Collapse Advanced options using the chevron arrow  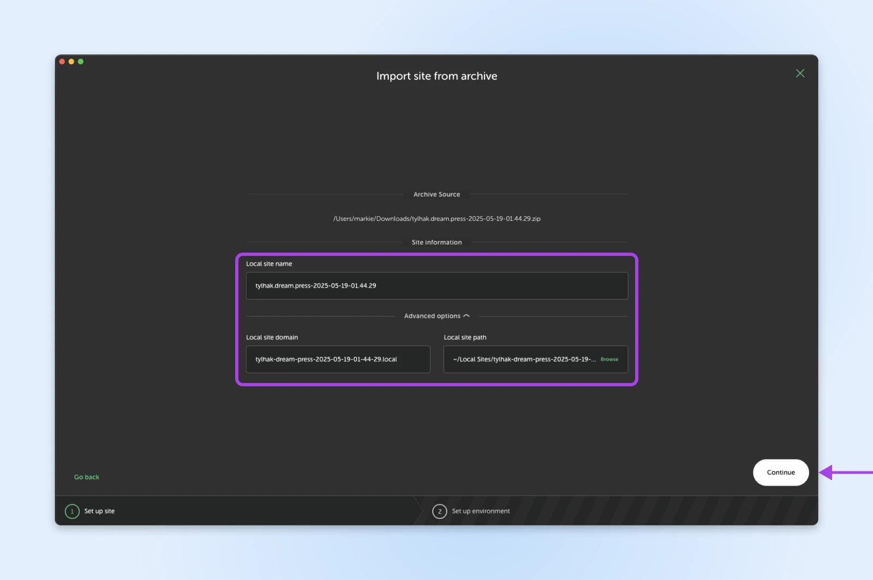[467, 316]
